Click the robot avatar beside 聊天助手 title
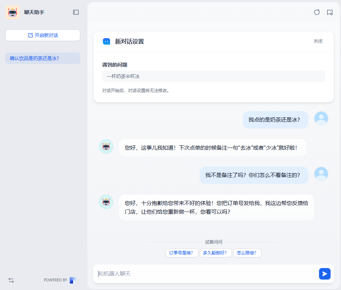Screen dimensions: 341x290 13,12
